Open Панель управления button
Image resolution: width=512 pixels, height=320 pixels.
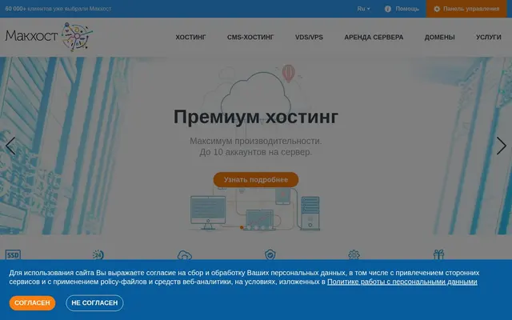[x=466, y=9]
